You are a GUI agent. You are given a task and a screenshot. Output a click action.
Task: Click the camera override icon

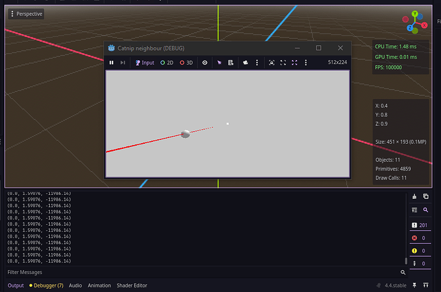pyautogui.click(x=245, y=63)
